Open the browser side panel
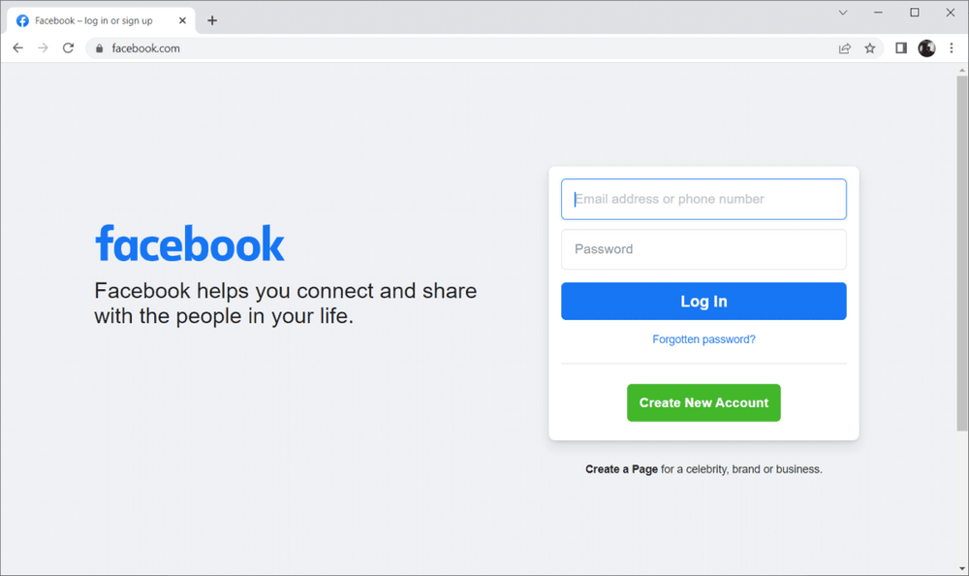Screen dimensions: 969x576 900,48
